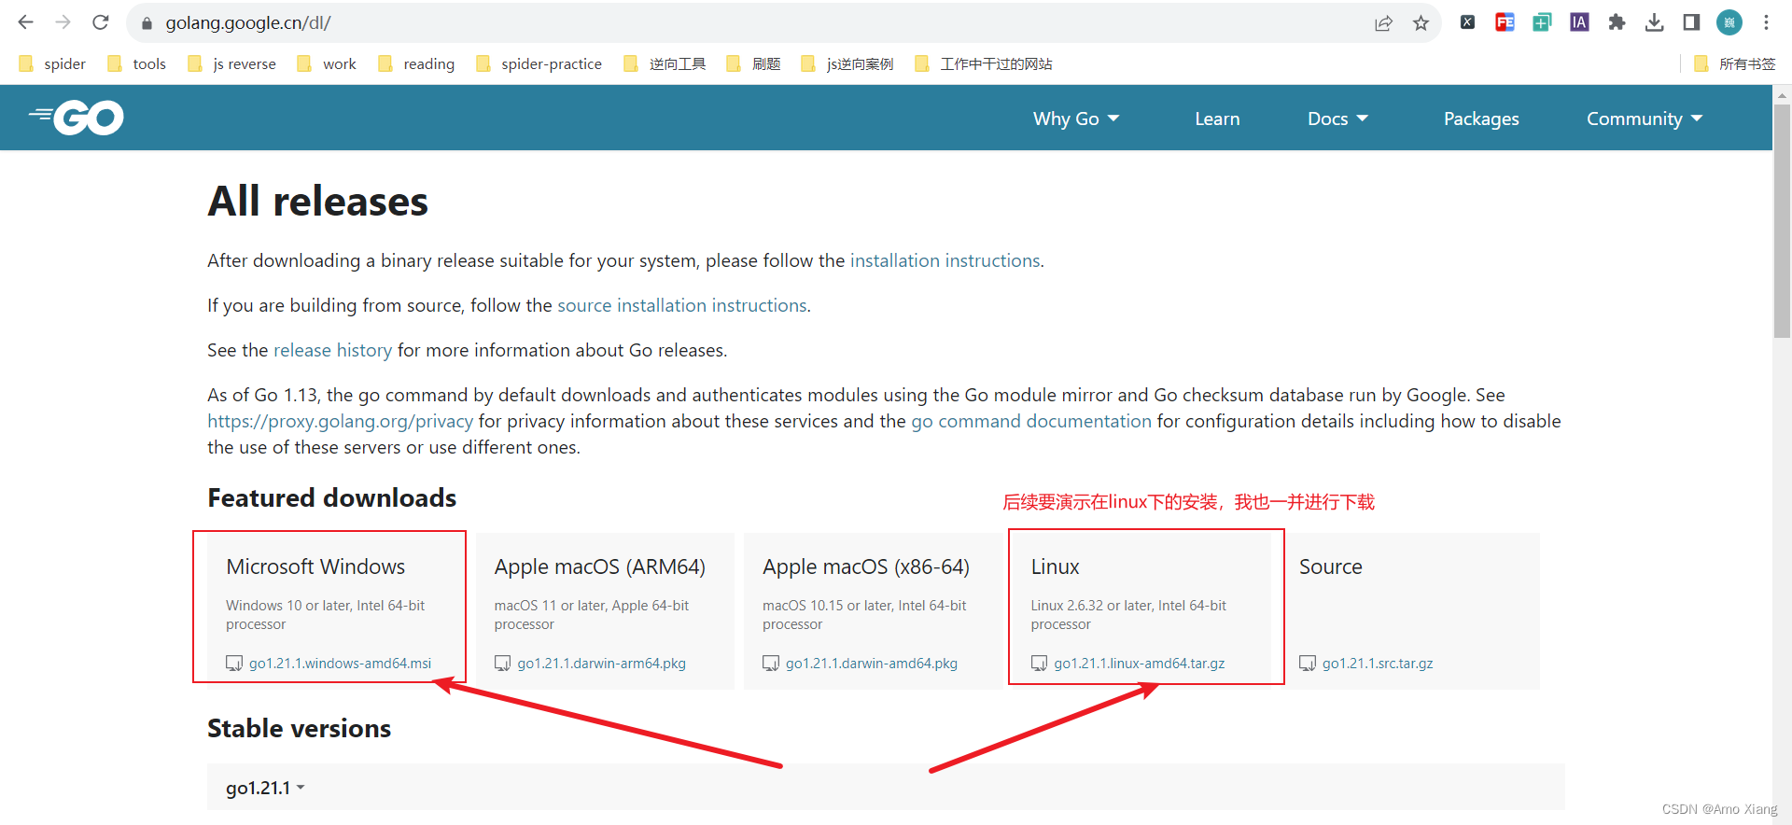This screenshot has height=825, width=1792.
Task: Open the Chrome profile avatar
Action: click(1729, 22)
